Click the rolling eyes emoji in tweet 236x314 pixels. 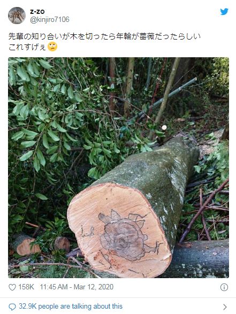[x=52, y=47]
